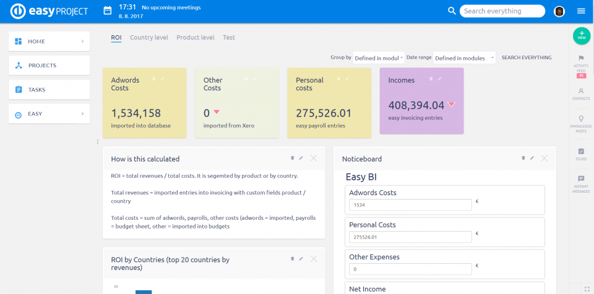Switch to the Test tab
594x294 pixels.
(x=229, y=38)
